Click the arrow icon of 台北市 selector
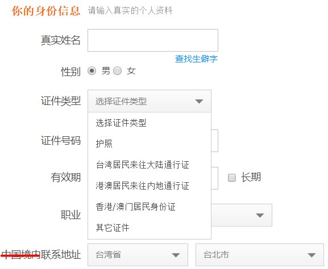The width and height of the screenshot is (328, 269). pyautogui.click(x=312, y=255)
